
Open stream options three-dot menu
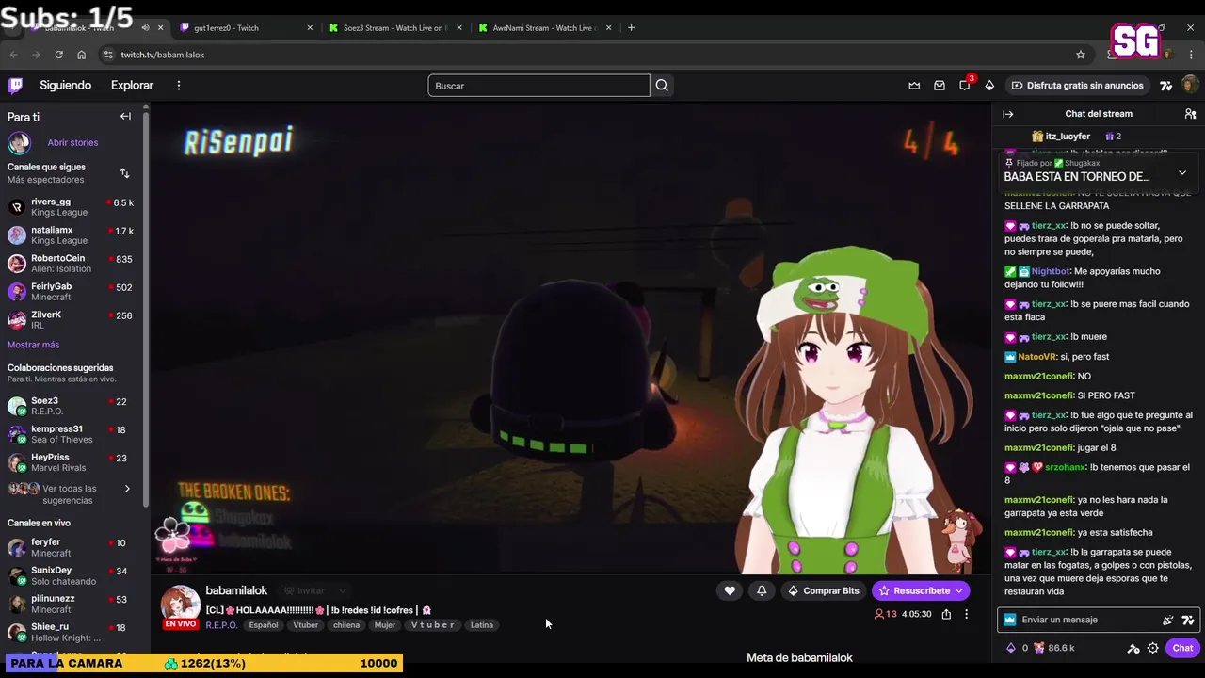point(966,614)
